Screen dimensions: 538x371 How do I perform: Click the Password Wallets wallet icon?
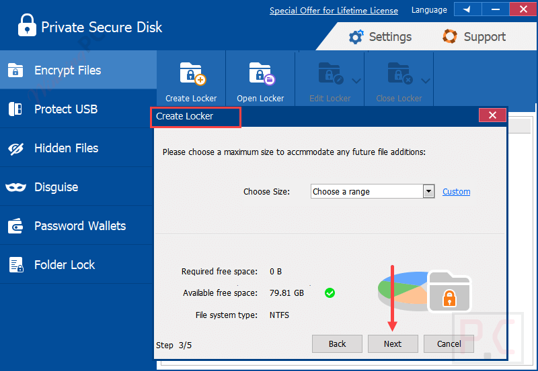click(x=15, y=226)
